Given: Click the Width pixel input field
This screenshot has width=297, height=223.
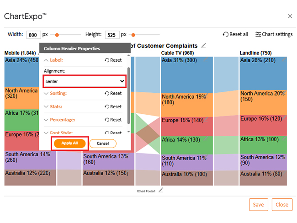Looking at the screenshot, I should pos(33,35).
